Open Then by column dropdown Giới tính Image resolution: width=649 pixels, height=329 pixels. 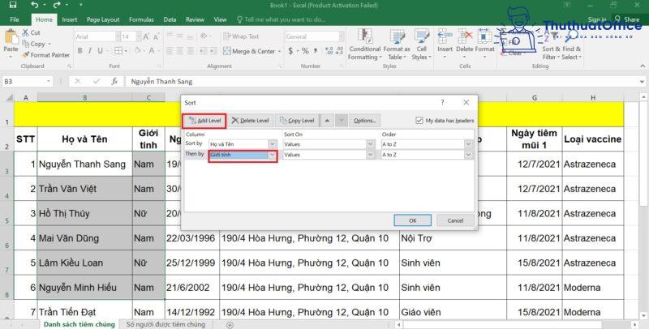click(273, 155)
